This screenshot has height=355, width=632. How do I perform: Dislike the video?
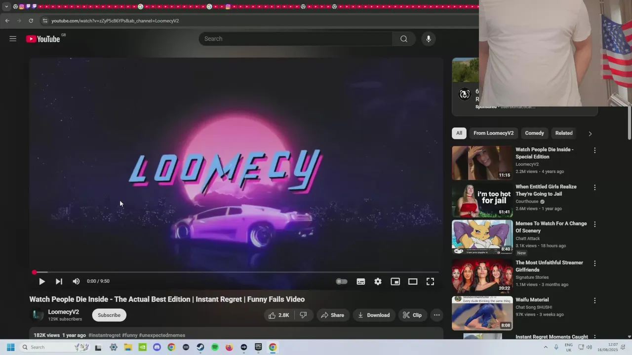(304, 315)
